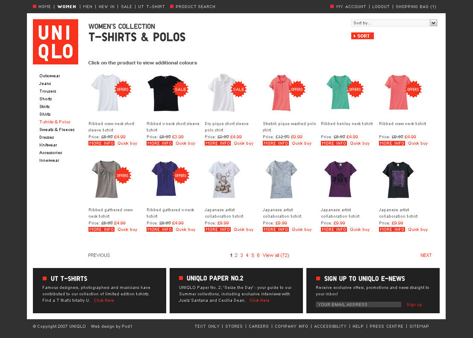Image resolution: width=473 pixels, height=338 pixels.
Task: Expand the Sort by dropdown arrow
Action: 434,23
